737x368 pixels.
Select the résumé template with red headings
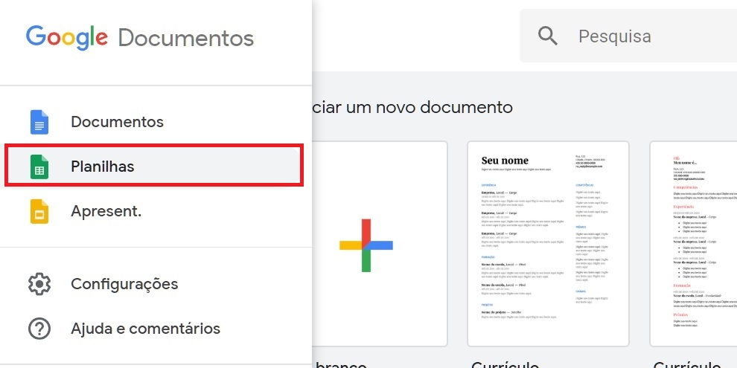(x=694, y=244)
